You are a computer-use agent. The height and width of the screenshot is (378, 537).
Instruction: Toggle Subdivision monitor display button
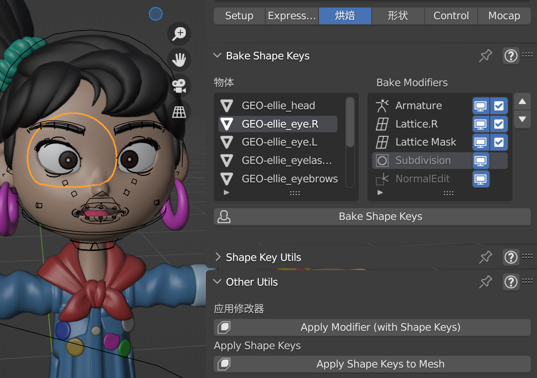[x=481, y=160]
